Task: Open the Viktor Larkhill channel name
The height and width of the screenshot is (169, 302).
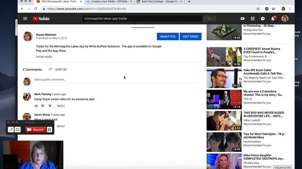Action: 252,120
